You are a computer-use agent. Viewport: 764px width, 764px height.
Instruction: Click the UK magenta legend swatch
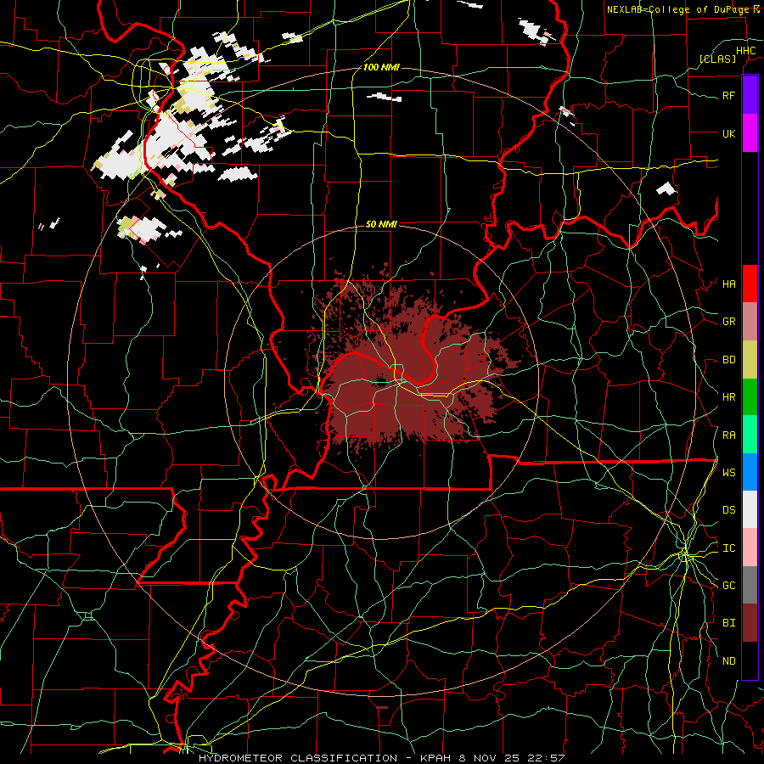750,133
